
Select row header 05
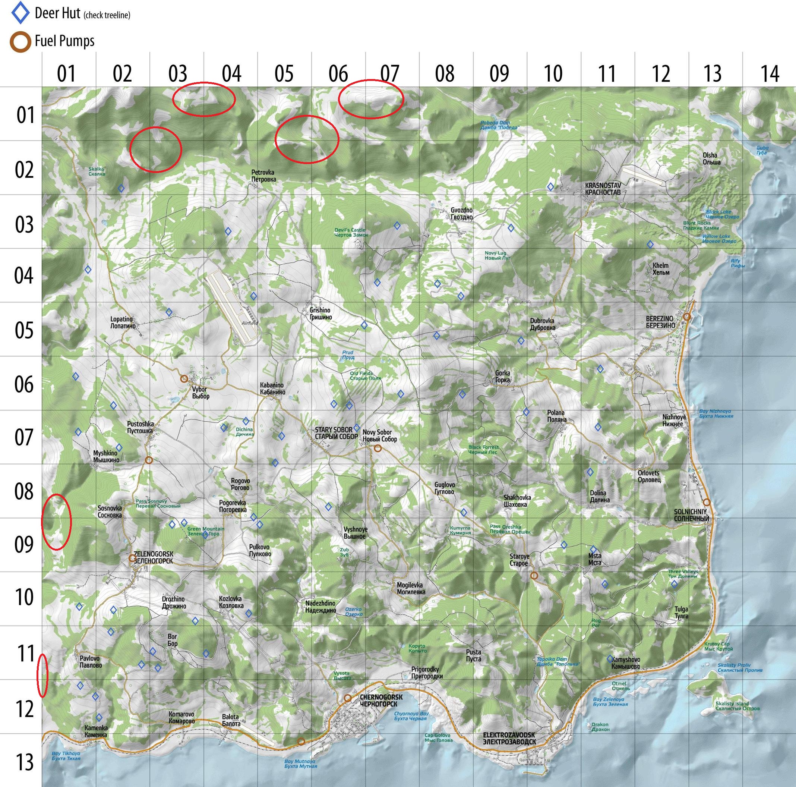24,330
